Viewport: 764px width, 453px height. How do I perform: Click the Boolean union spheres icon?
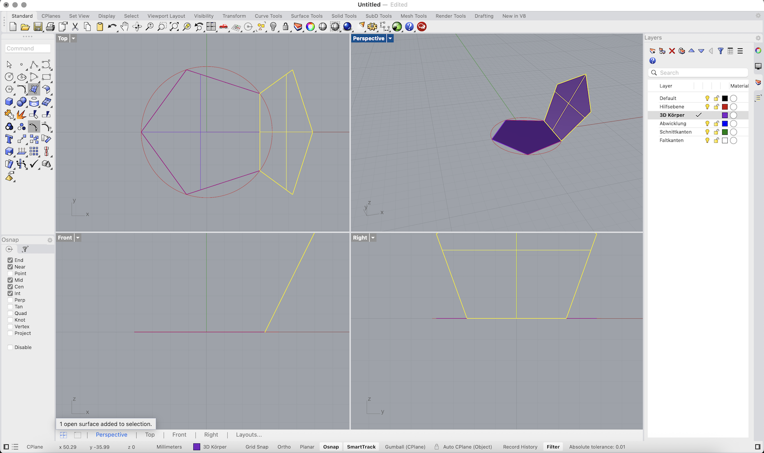(21, 102)
